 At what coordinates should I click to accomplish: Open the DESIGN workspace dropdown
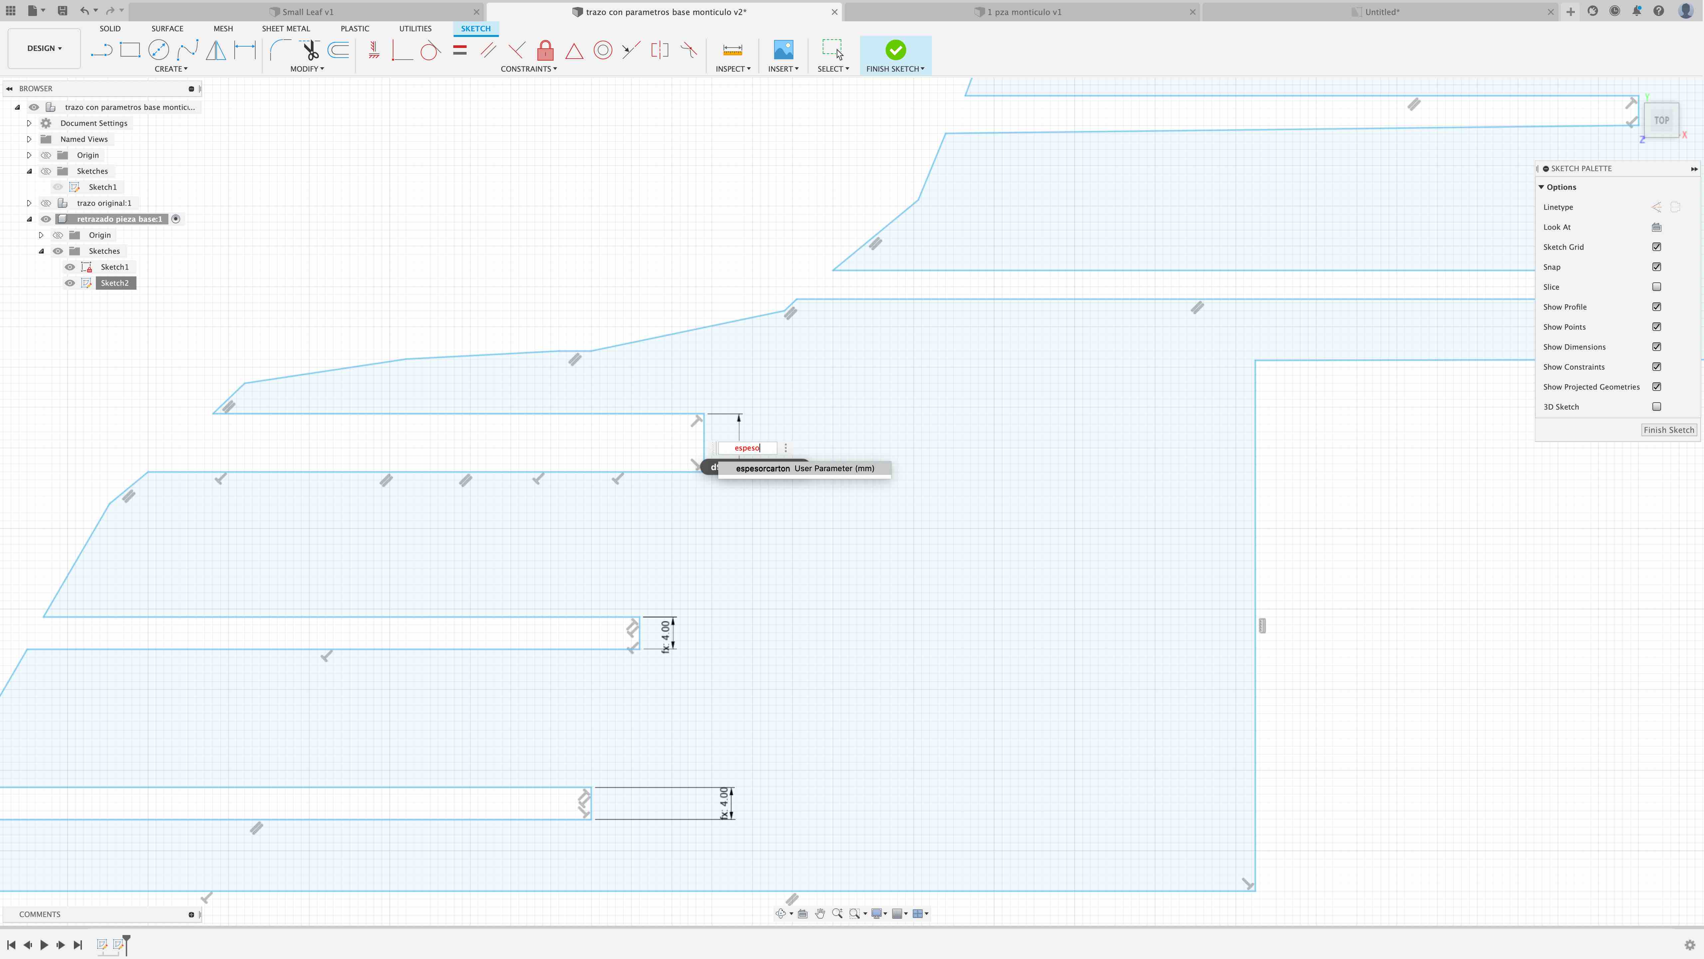point(44,48)
